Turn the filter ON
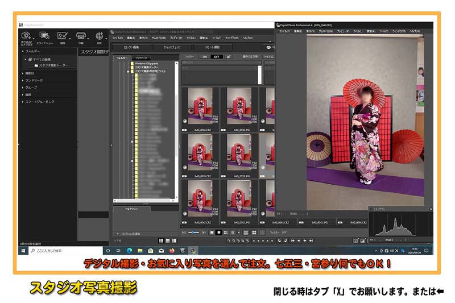Viewport: 455px width, 303px height. 205,57
